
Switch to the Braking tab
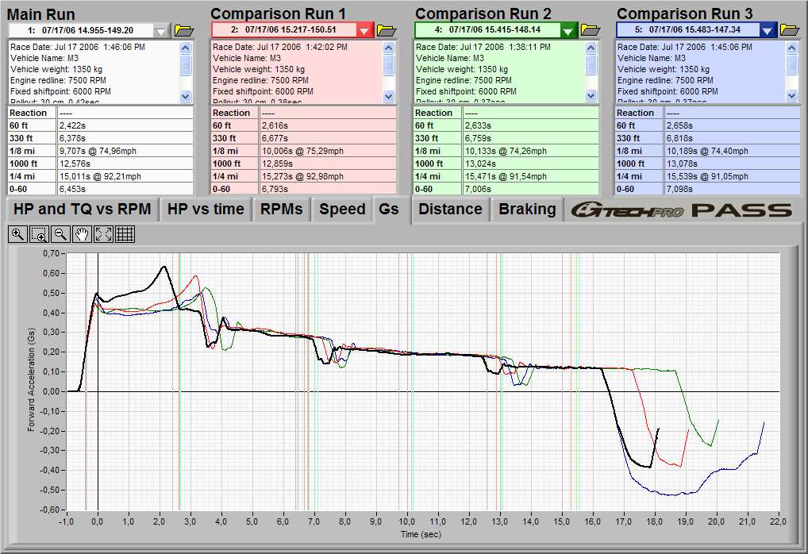coord(527,210)
